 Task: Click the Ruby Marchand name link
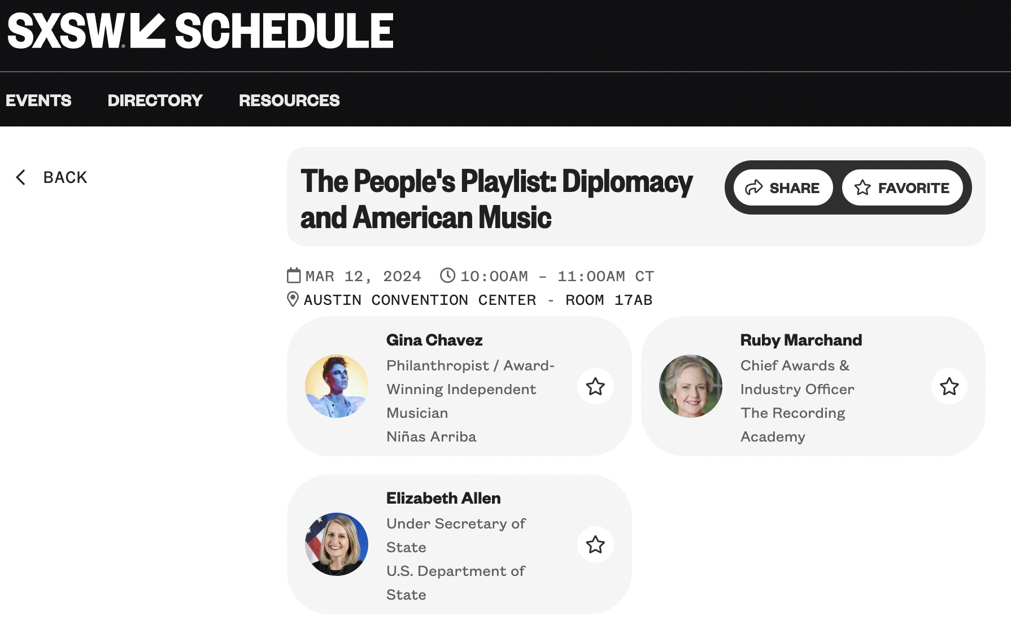(801, 340)
